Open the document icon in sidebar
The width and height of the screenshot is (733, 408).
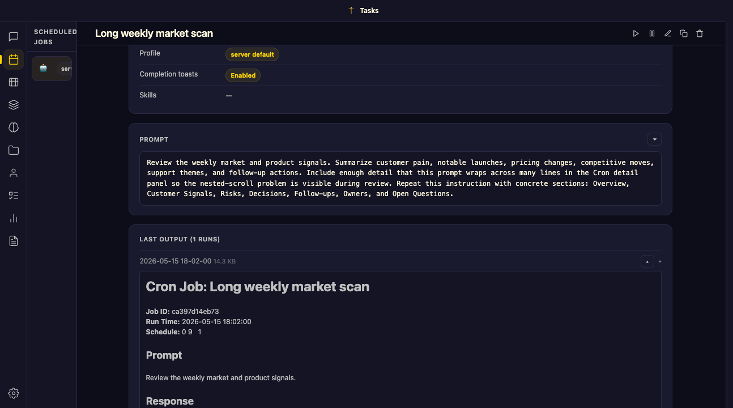14,241
